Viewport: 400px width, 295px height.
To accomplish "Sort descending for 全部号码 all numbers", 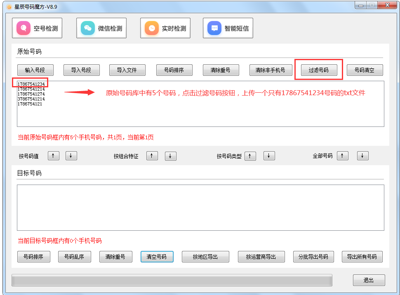I will click(362, 156).
